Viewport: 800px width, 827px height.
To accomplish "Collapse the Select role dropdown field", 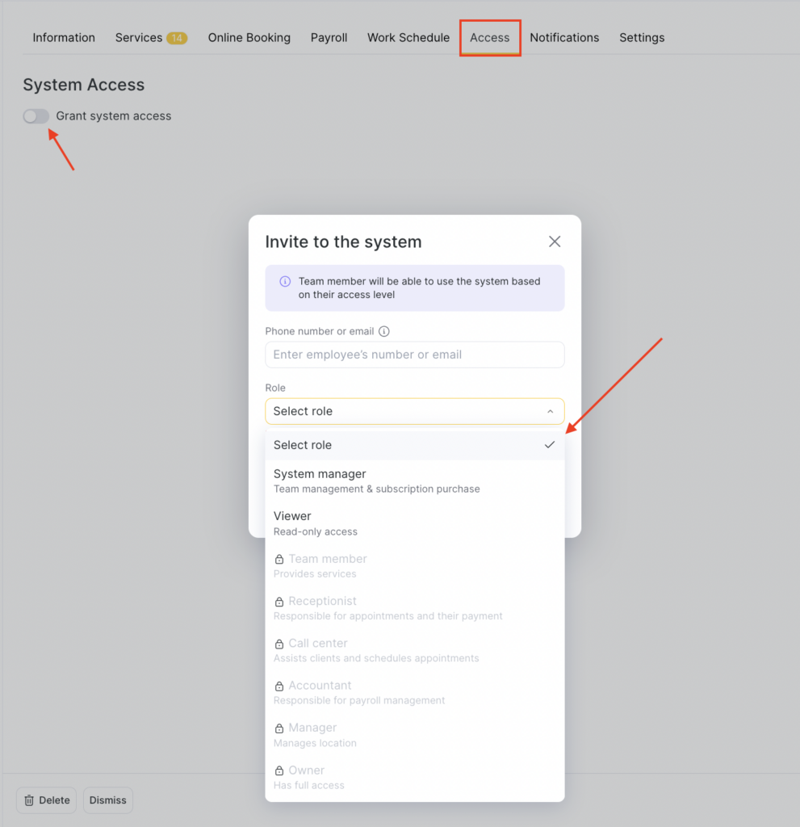I will [414, 411].
